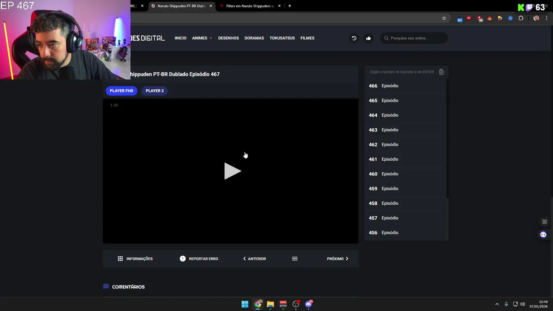Open the Chrome profile avatar

(x=536, y=18)
